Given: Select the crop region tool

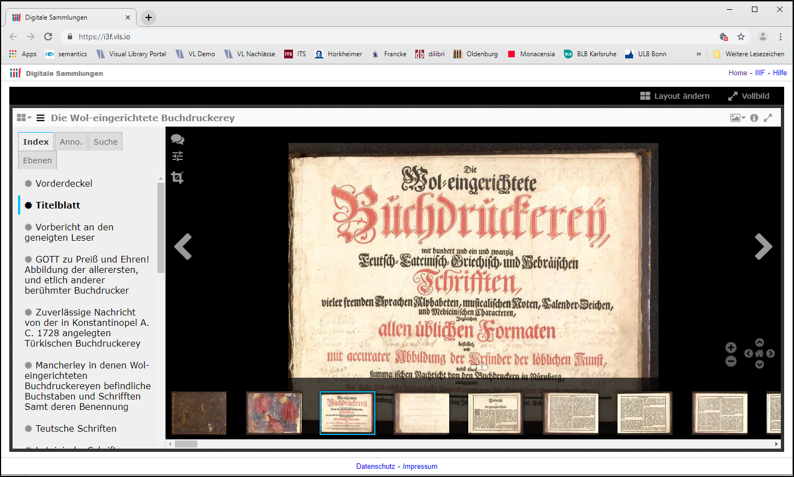Looking at the screenshot, I should click(x=178, y=177).
